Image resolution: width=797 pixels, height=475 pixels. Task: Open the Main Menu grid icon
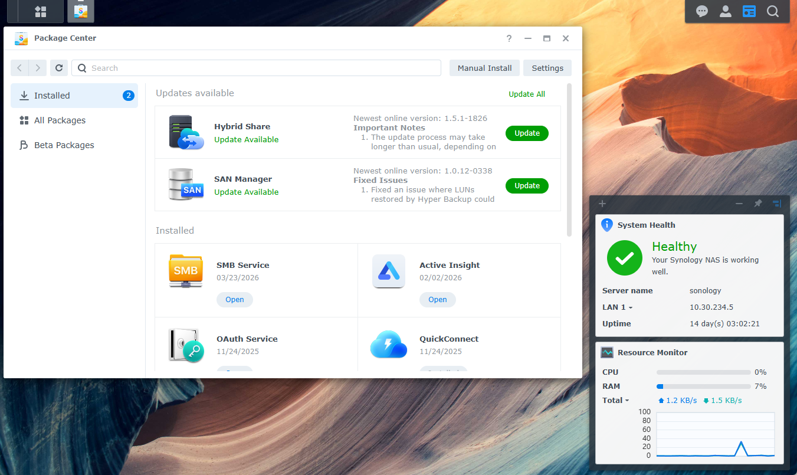[41, 11]
